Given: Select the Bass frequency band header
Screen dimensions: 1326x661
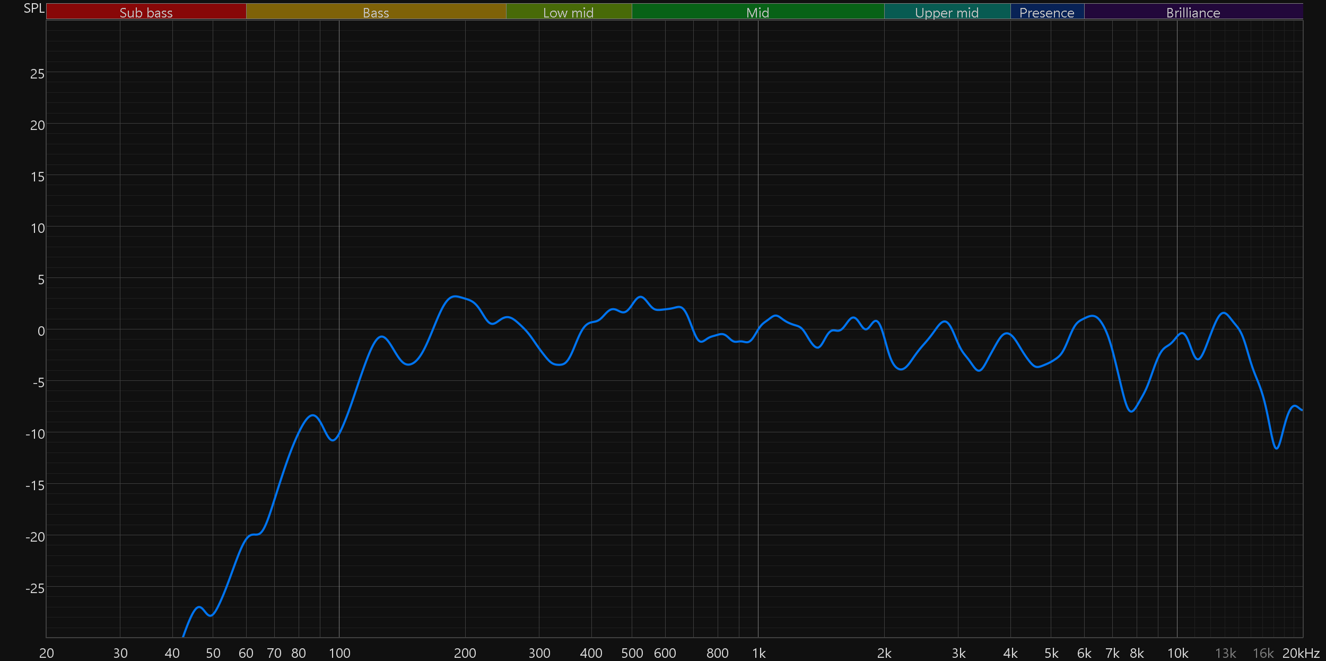Looking at the screenshot, I should [x=376, y=12].
